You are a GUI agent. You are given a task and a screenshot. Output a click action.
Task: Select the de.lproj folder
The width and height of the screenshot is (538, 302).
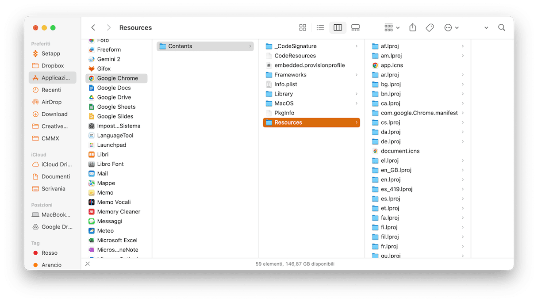point(418,141)
